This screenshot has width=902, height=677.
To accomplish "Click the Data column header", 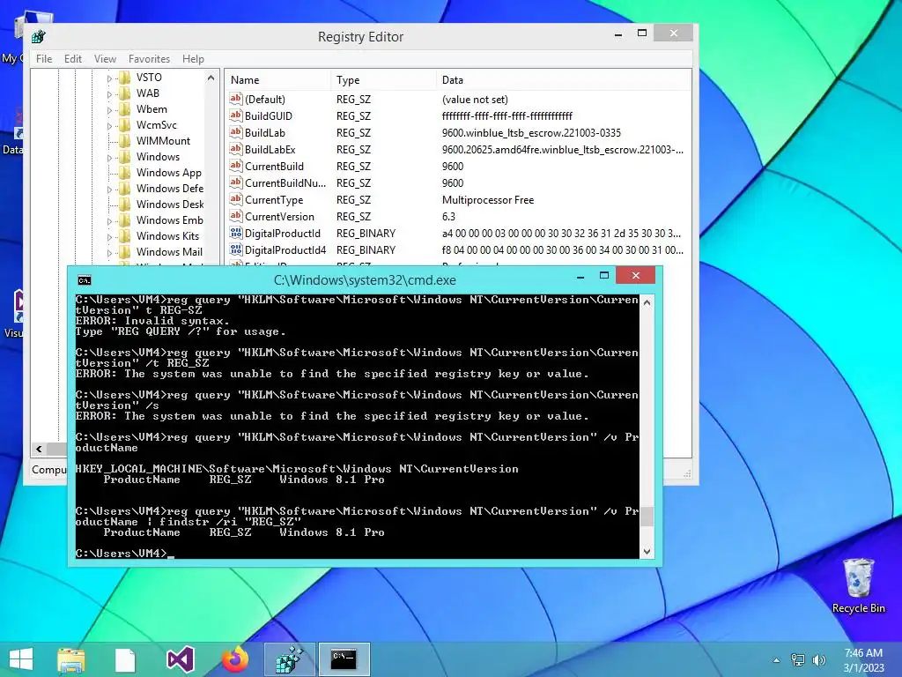I will click(564, 80).
